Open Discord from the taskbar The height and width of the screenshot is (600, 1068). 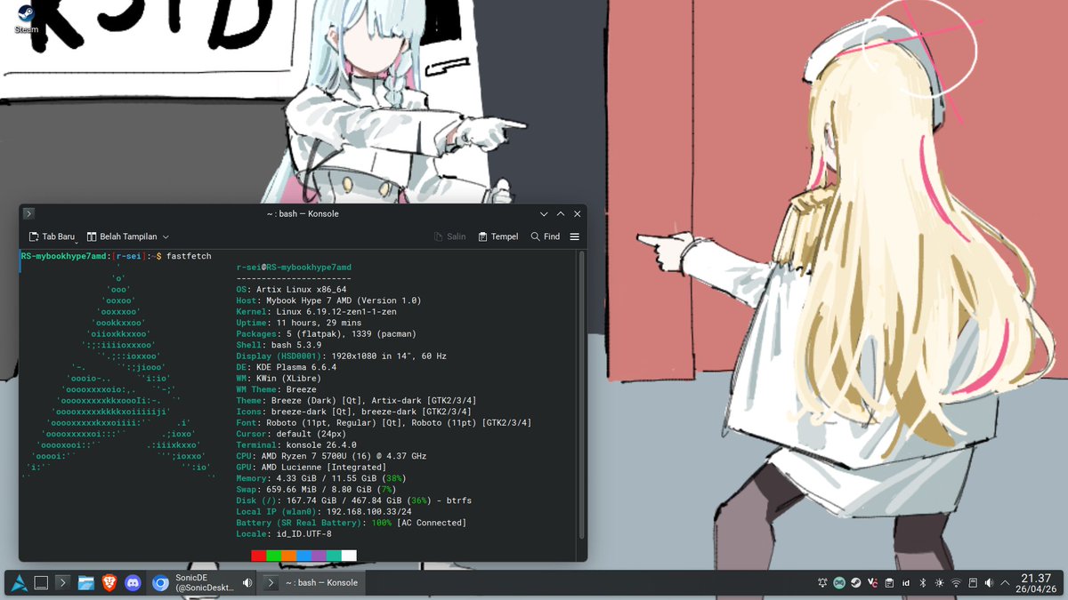(133, 583)
